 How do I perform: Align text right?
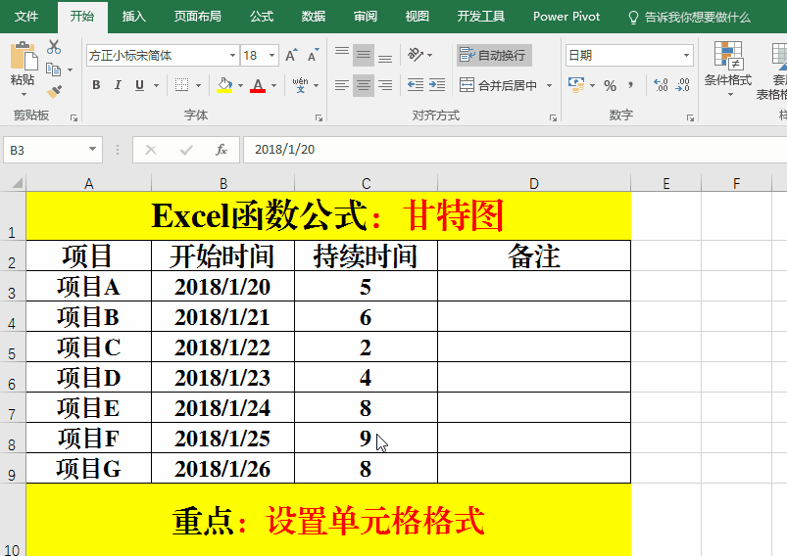click(x=385, y=85)
